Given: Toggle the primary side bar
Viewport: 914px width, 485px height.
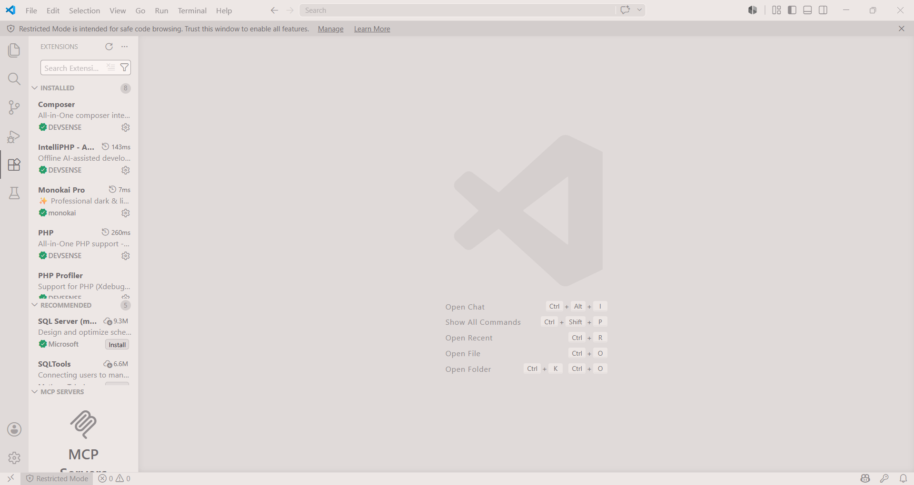Looking at the screenshot, I should 792,10.
